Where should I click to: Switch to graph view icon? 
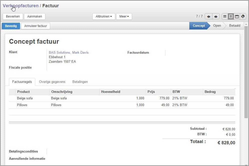243,16
